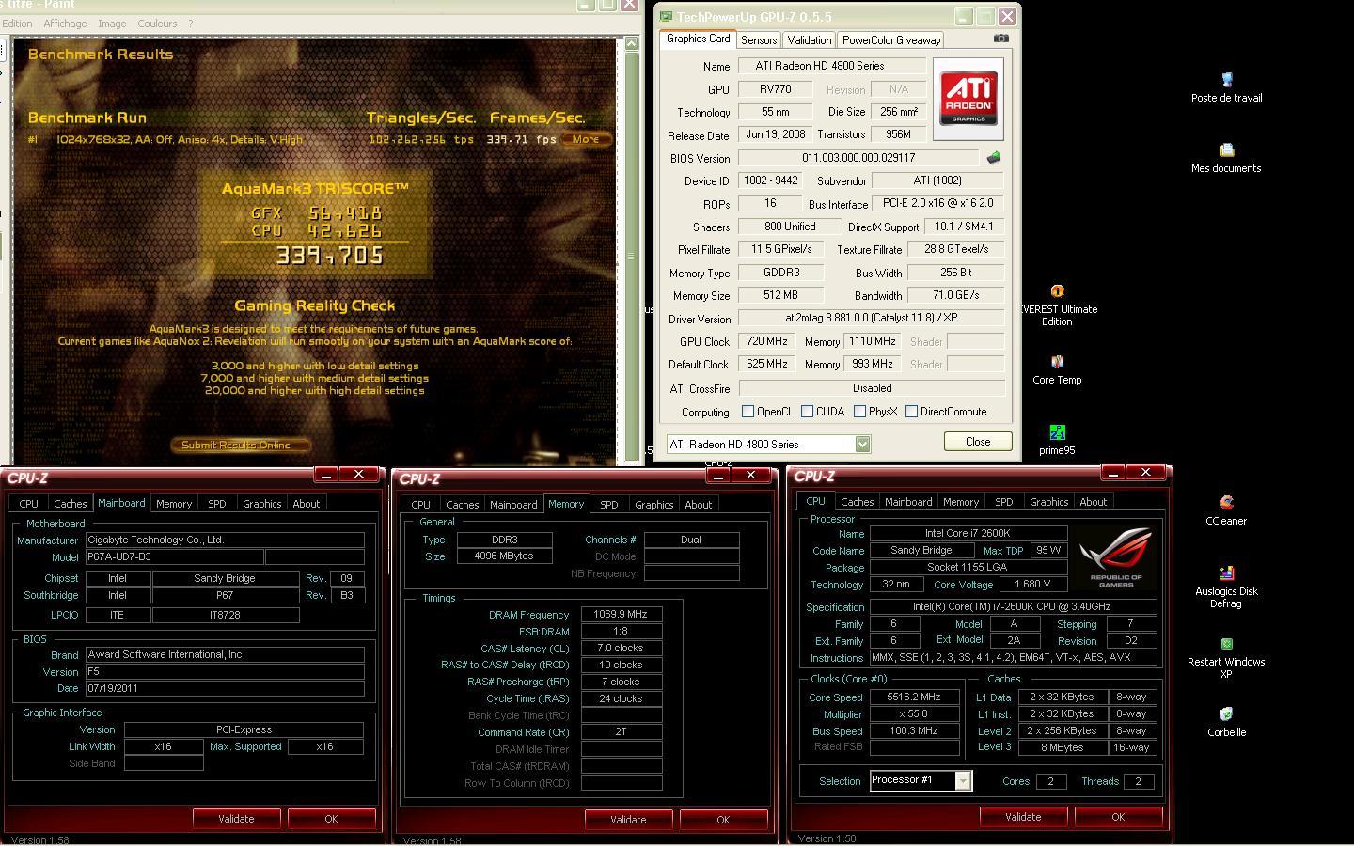Open Mes documents desktop icon

[1226, 150]
